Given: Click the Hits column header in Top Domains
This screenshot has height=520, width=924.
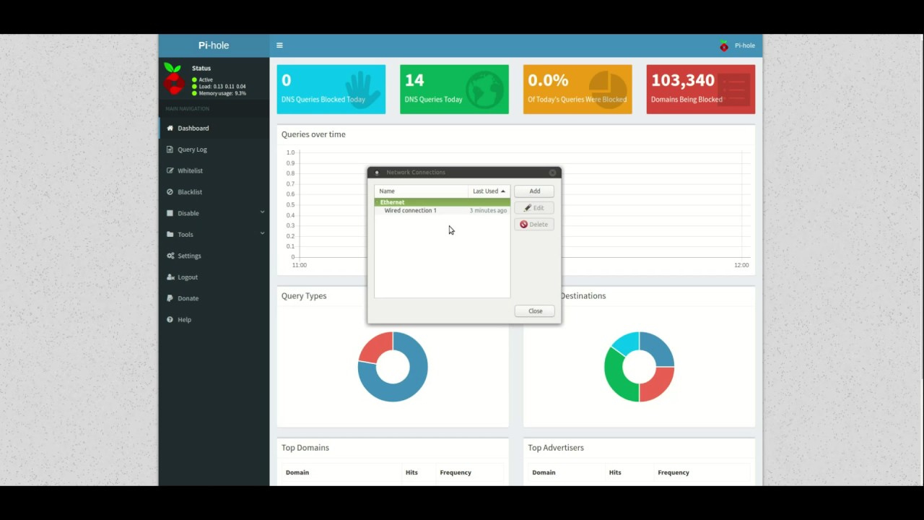Looking at the screenshot, I should tap(411, 472).
